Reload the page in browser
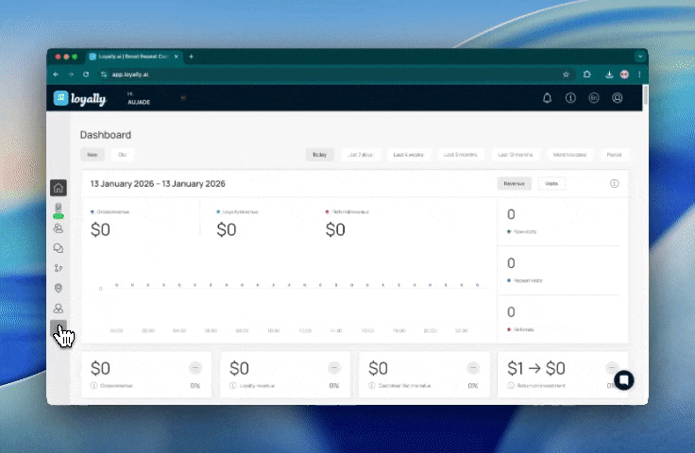Image resolution: width=695 pixels, height=453 pixels. click(86, 75)
